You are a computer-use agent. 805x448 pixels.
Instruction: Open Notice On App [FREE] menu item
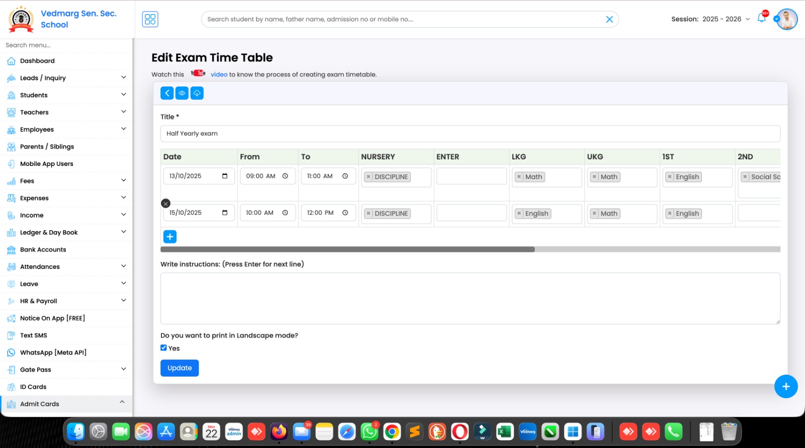click(x=66, y=318)
